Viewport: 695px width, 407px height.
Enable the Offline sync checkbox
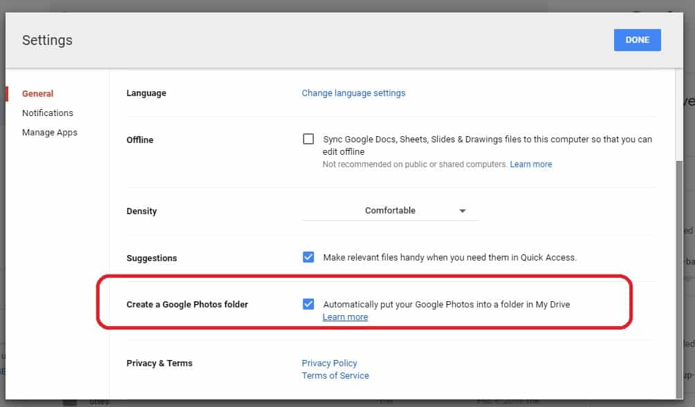coord(308,139)
